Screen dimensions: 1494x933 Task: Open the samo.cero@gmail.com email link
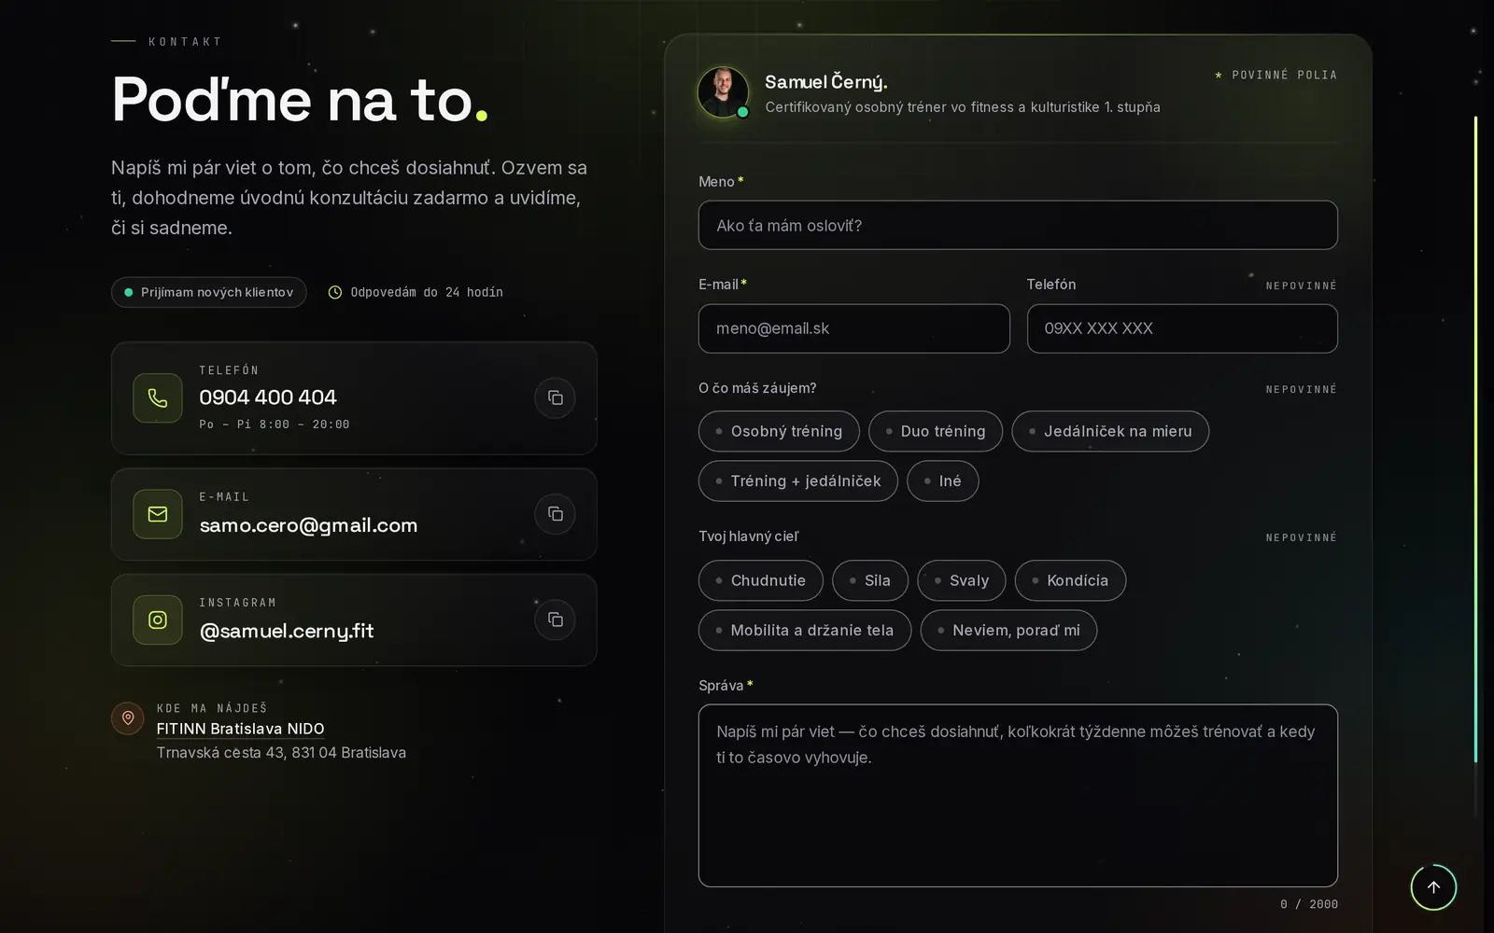[308, 525]
